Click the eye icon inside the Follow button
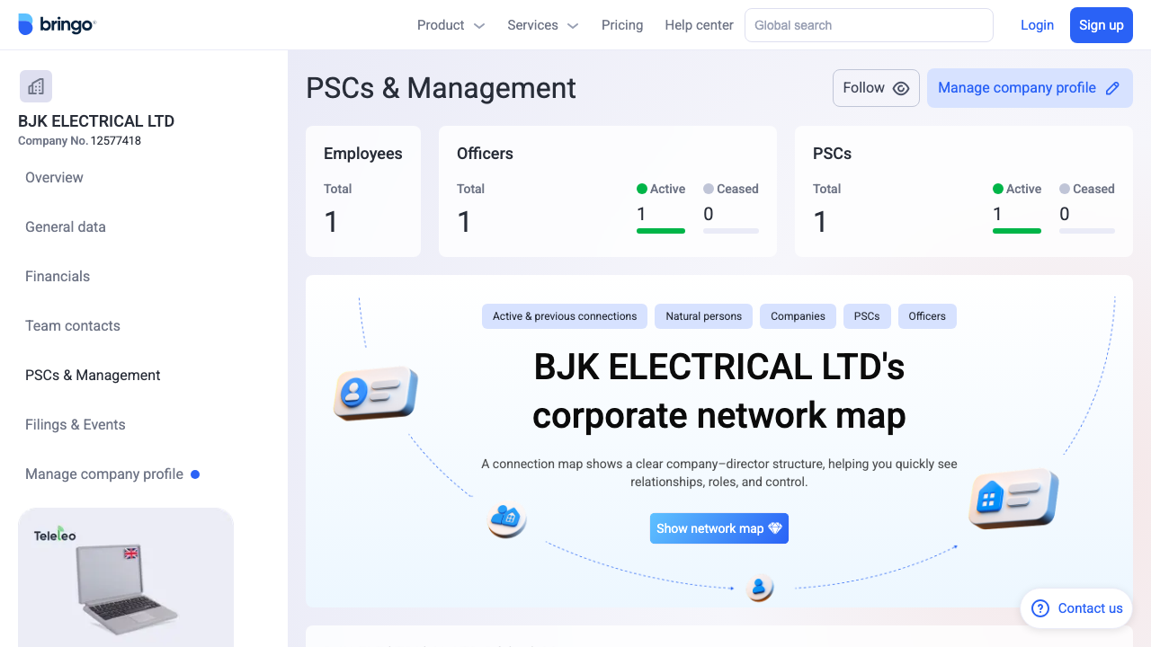This screenshot has height=647, width=1151. 899,88
